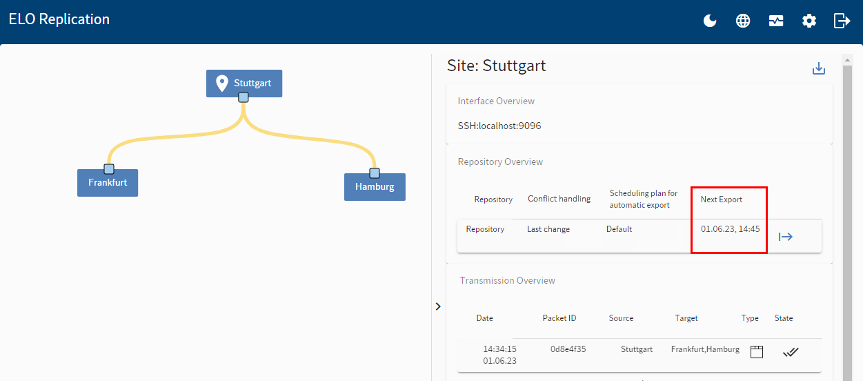Viewport: 863px width, 381px height.
Task: Click the package type icon in transmission row
Action: (757, 352)
